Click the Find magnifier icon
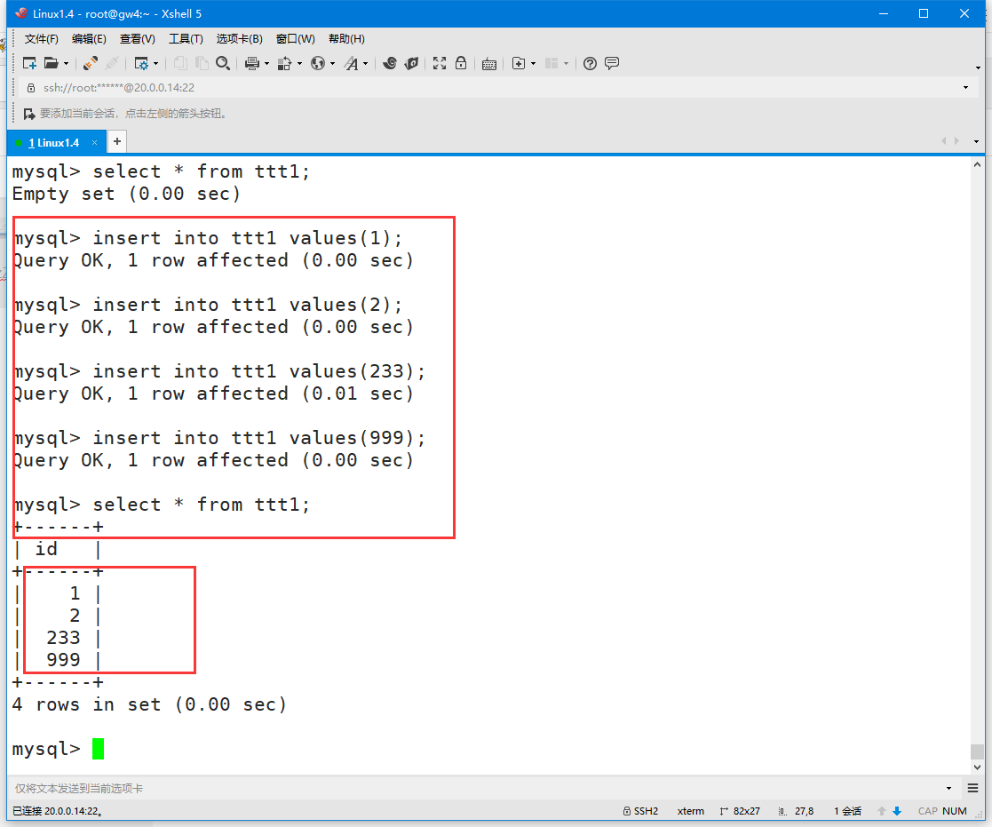Screen dimensions: 992x827 pyautogui.click(x=223, y=63)
